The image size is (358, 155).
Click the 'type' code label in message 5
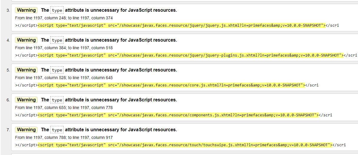tap(57, 70)
